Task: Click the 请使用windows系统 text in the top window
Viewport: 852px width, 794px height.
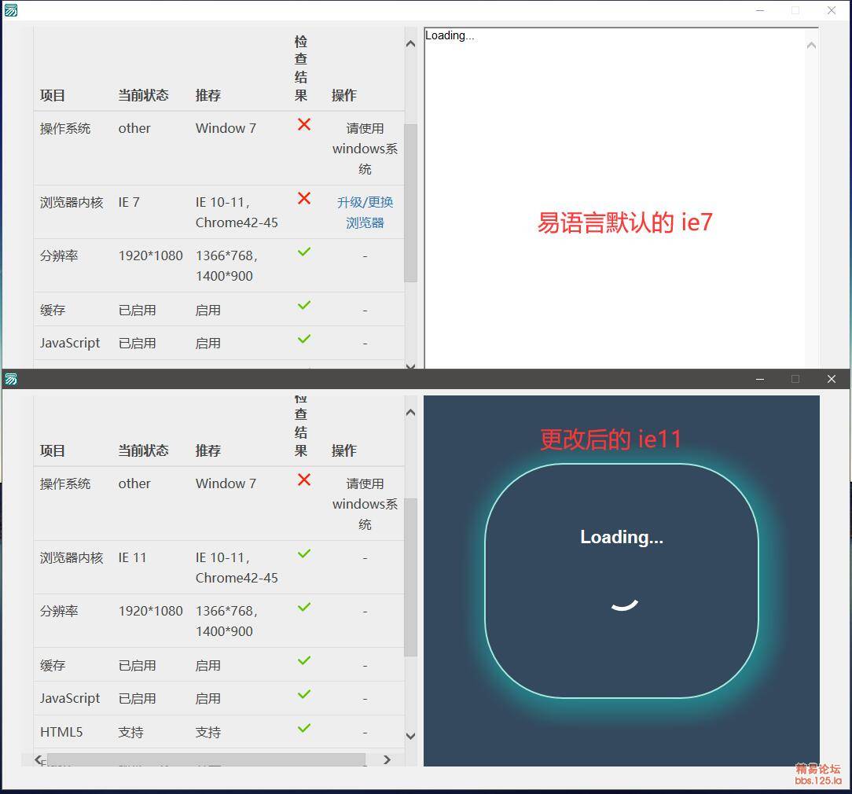Action: (x=365, y=149)
